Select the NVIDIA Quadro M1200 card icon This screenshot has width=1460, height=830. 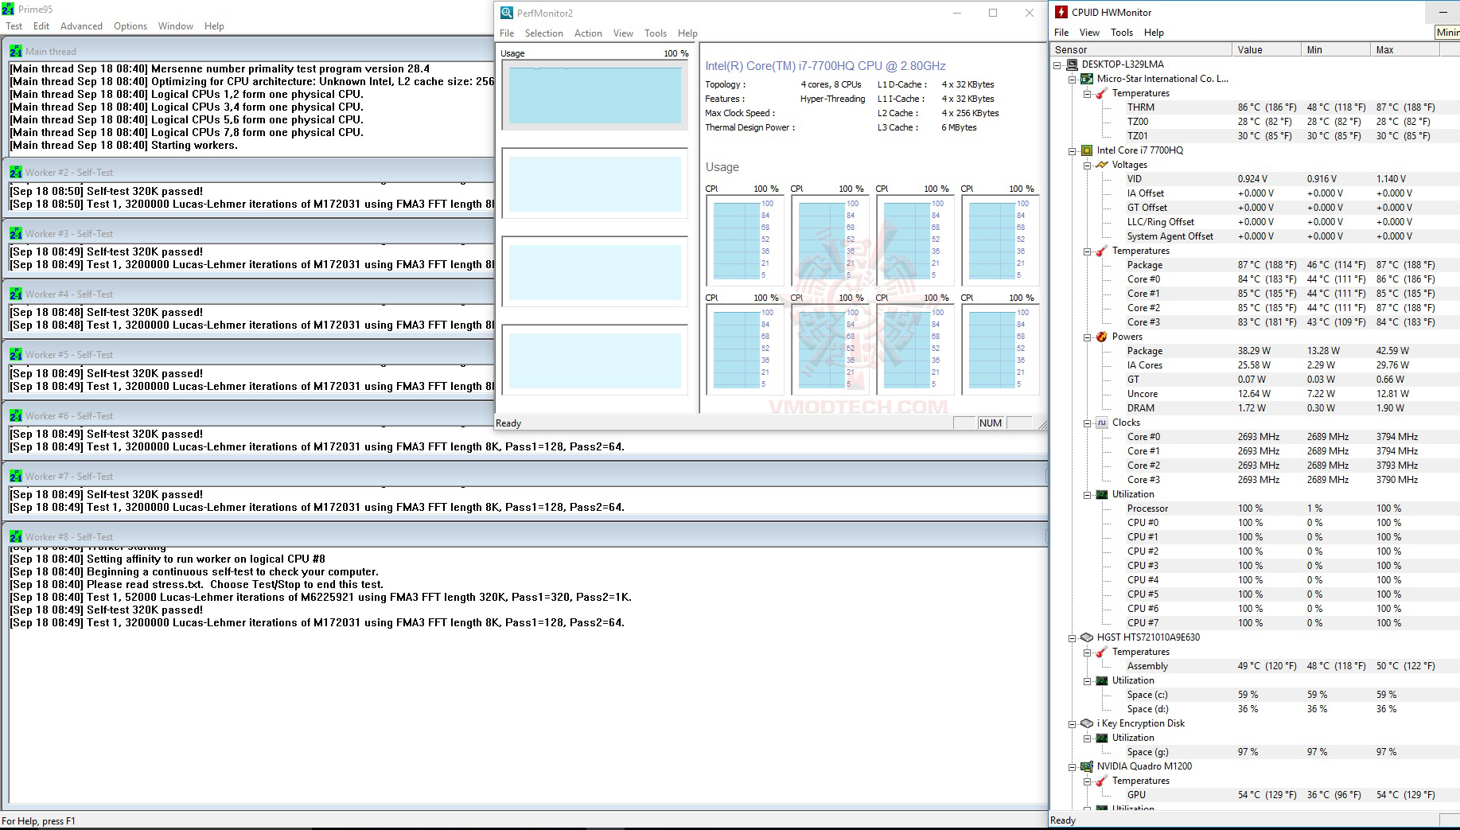pos(1087,766)
